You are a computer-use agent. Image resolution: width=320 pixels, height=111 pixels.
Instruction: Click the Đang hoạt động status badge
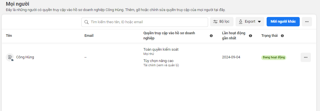274,57
